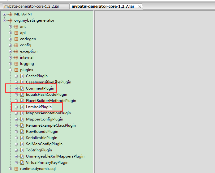Expand the CommentPlugin class node
215x173 pixels.
point(16,88)
